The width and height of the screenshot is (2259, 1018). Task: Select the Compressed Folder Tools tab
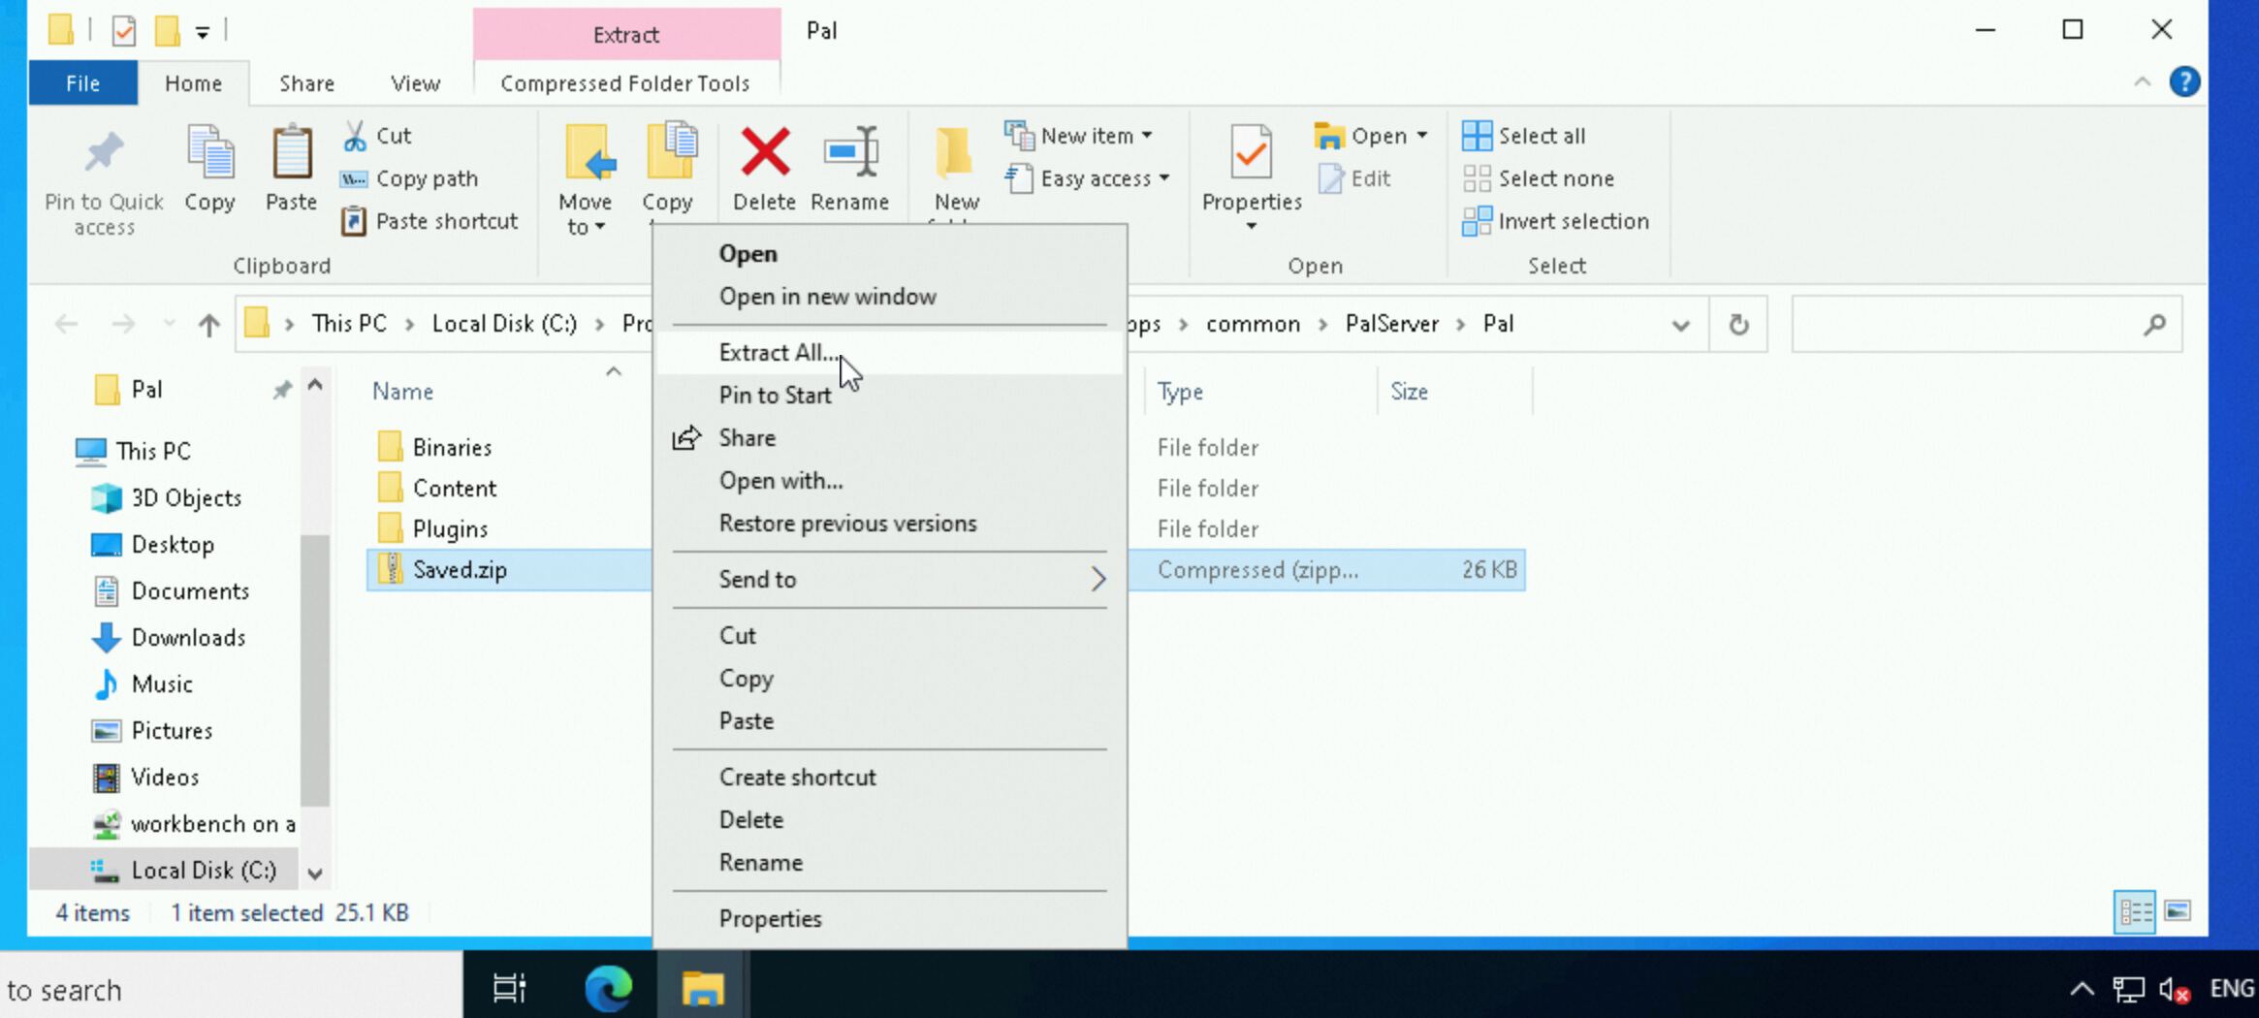tap(625, 83)
